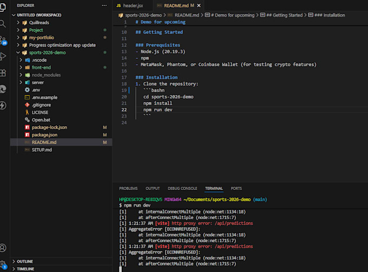Click sports-2026-demo breadcrumb segment
Image resolution: width=368 pixels, height=272 pixels.
click(x=143, y=15)
